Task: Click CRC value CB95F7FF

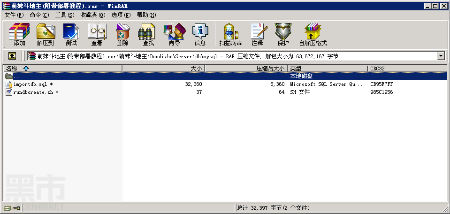Action: pyautogui.click(x=381, y=84)
